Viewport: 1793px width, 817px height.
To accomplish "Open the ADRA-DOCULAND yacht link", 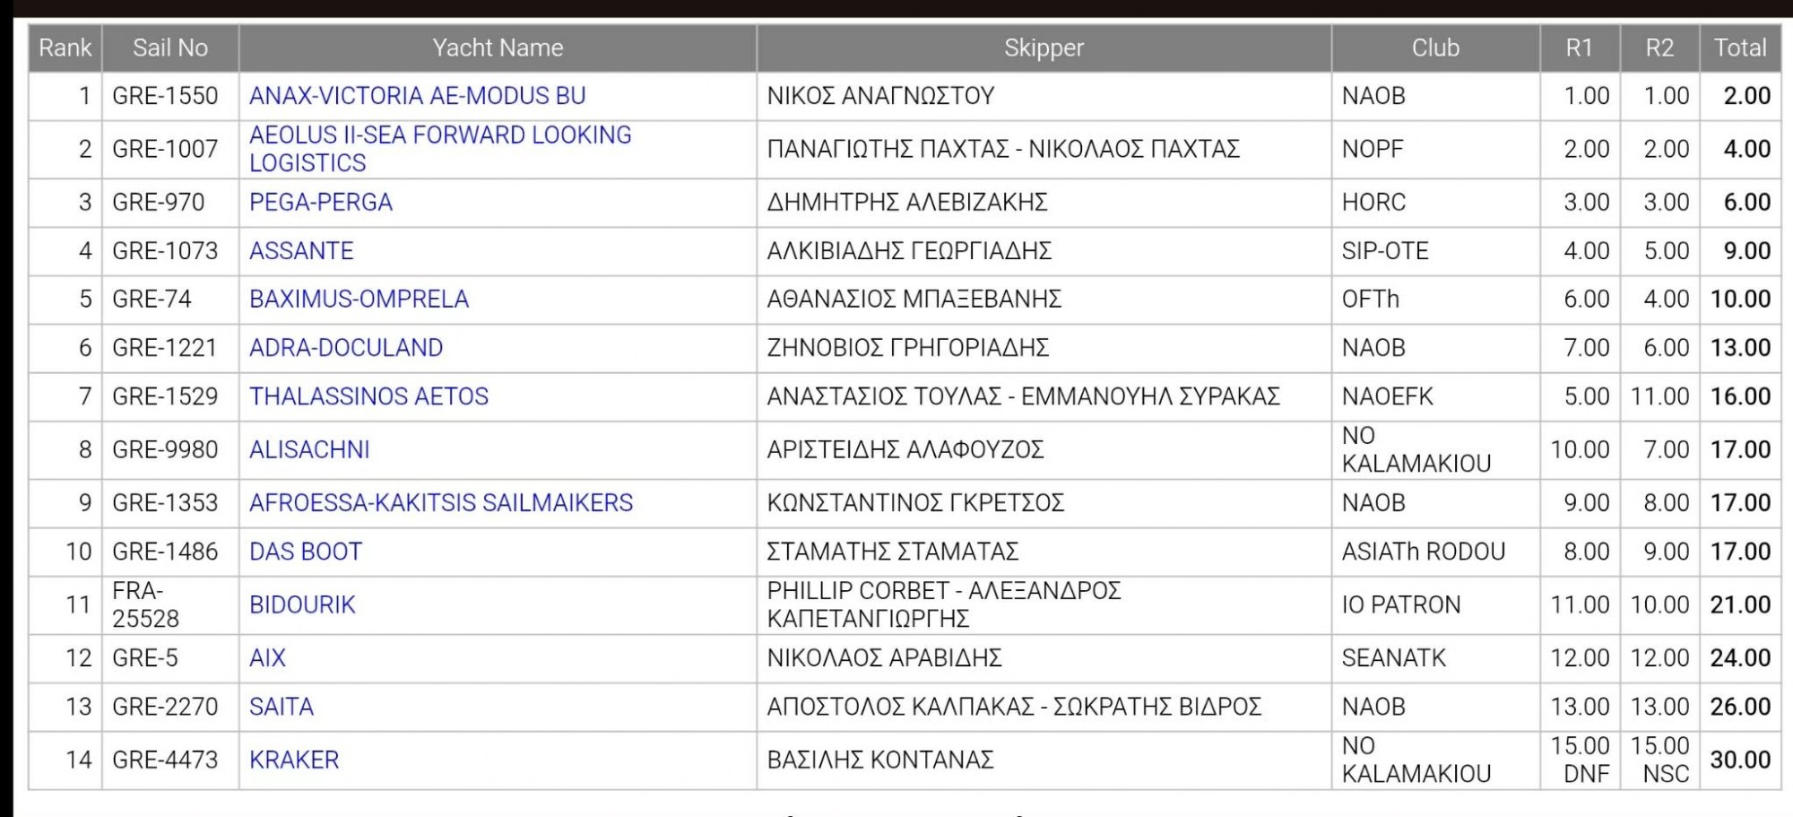I will [x=346, y=348].
